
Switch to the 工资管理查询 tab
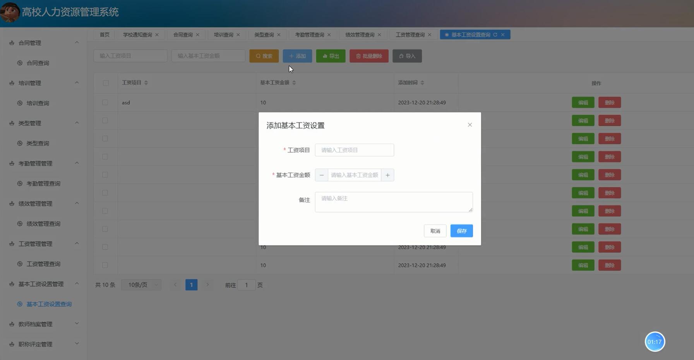pyautogui.click(x=410, y=34)
